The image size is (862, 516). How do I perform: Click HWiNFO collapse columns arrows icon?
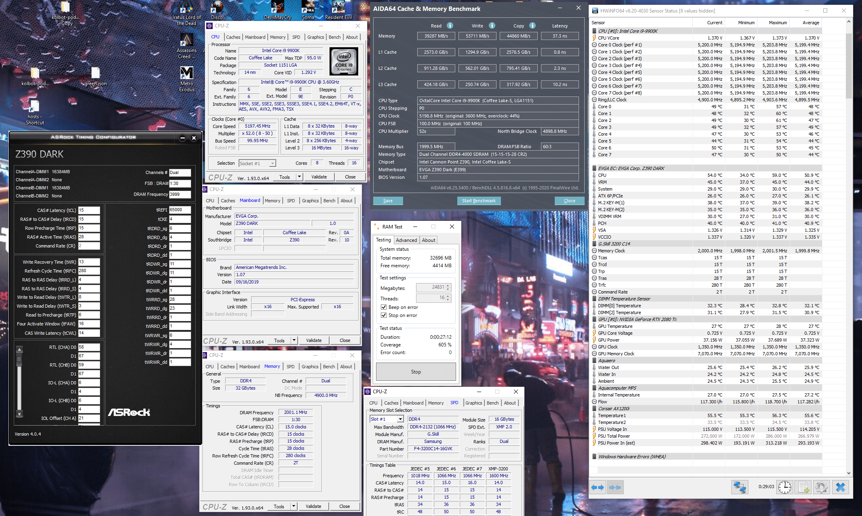click(615, 487)
